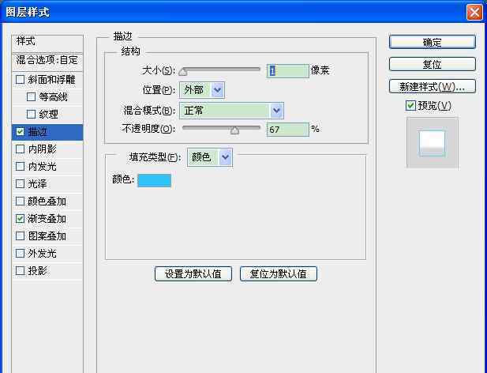
Task: Open the 斜面和浮雕 settings entry
Action: (51, 80)
